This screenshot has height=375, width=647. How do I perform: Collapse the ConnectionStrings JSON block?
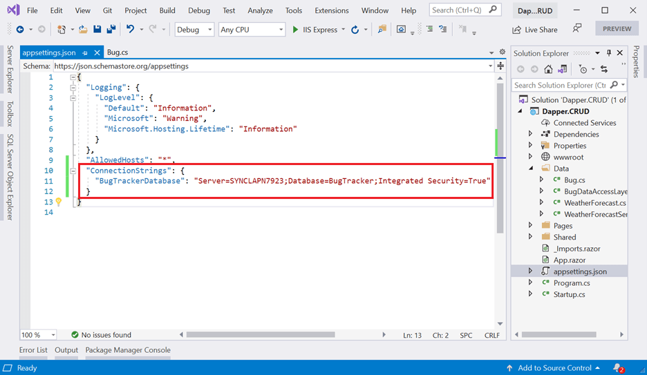pos(73,171)
